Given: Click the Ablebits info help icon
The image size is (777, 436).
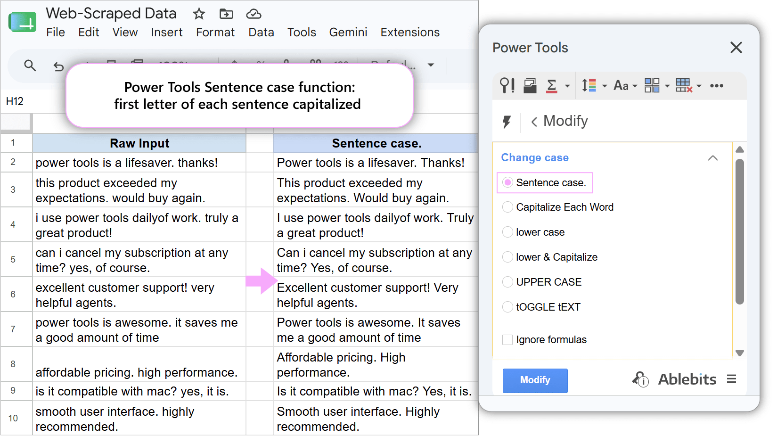Looking at the screenshot, I should pyautogui.click(x=640, y=379).
